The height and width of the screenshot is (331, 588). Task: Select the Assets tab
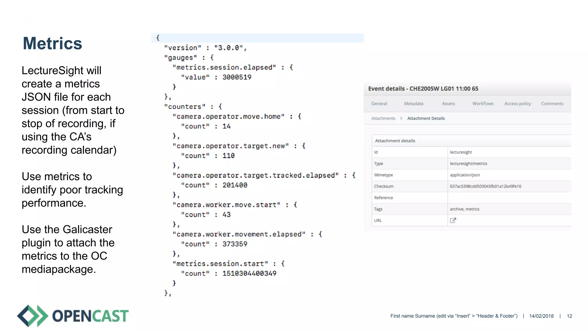[448, 103]
